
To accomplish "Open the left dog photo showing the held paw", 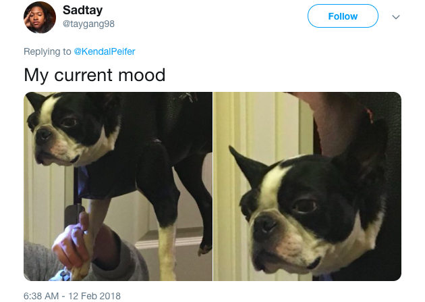I will coord(118,186).
